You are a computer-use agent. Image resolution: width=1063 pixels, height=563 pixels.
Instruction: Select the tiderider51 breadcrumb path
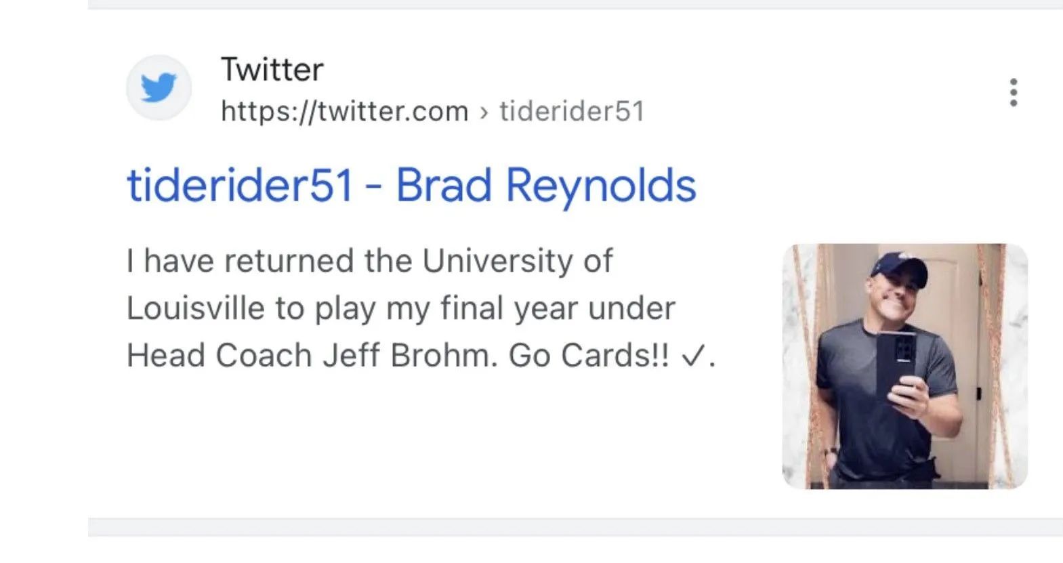pos(572,111)
